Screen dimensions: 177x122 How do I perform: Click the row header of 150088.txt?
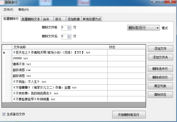click(x=7, y=58)
